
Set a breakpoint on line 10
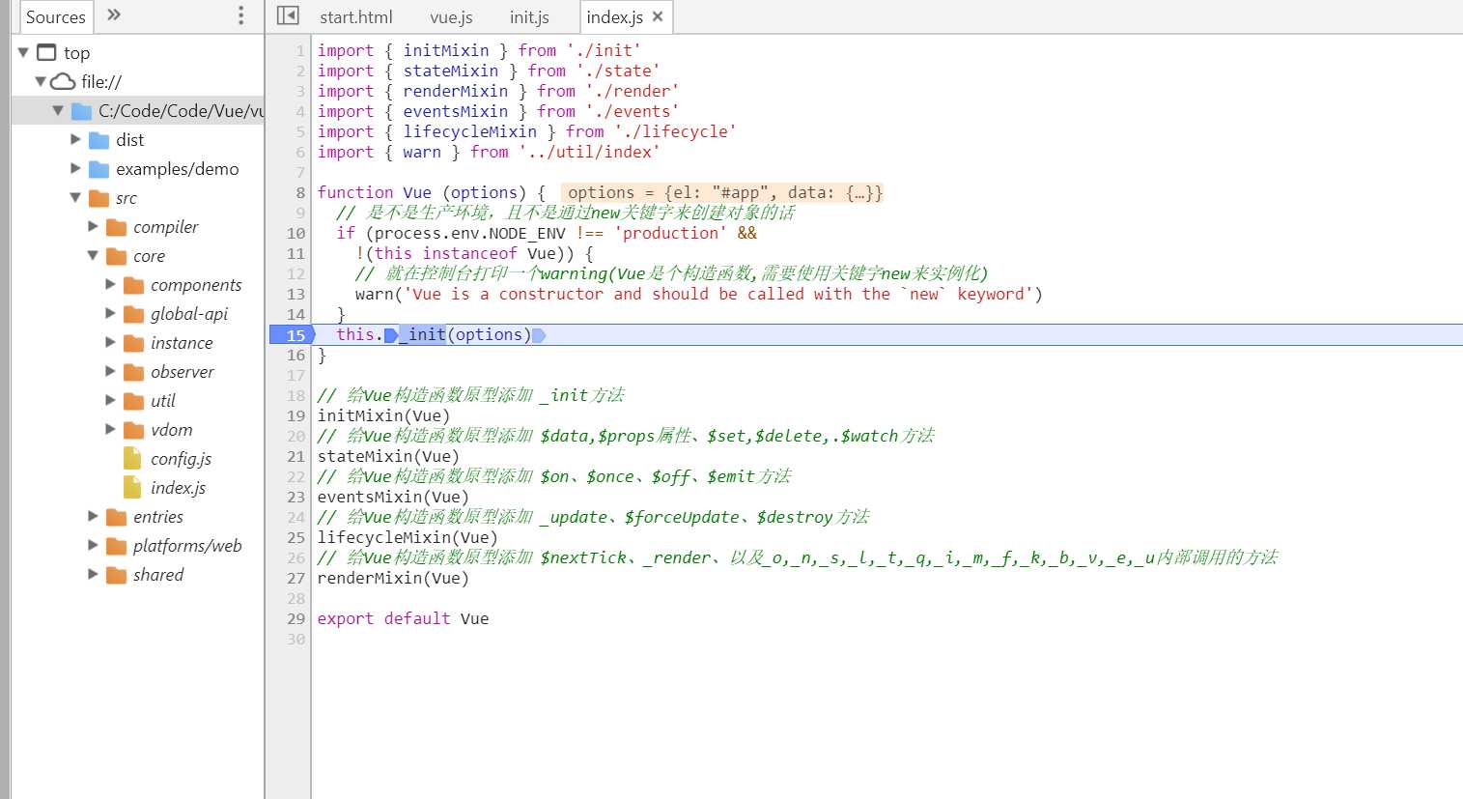(295, 234)
